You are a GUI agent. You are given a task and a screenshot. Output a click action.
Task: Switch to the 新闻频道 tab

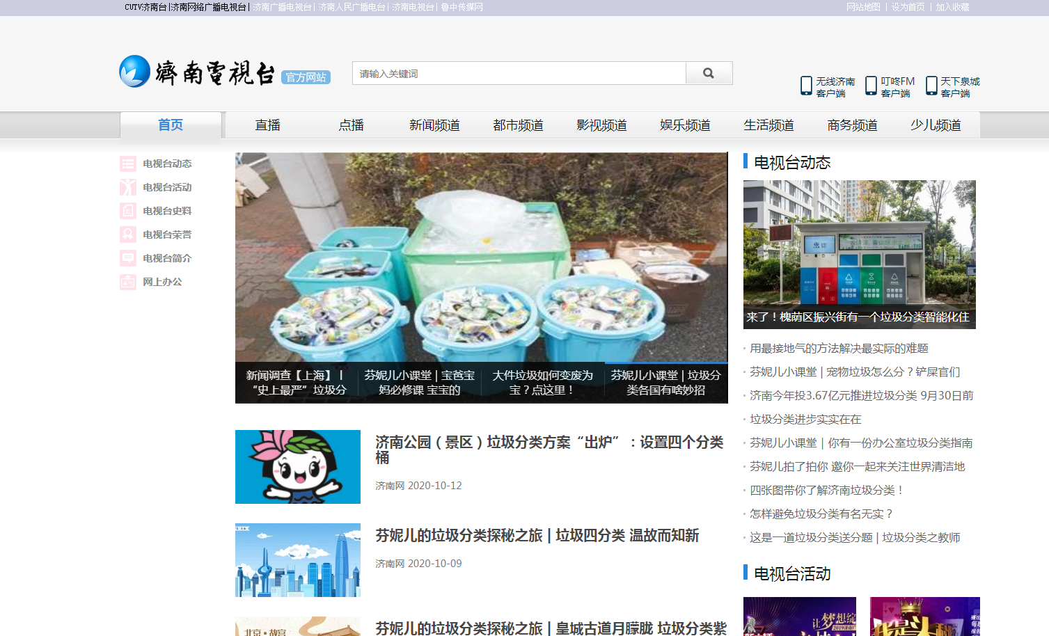pyautogui.click(x=434, y=125)
